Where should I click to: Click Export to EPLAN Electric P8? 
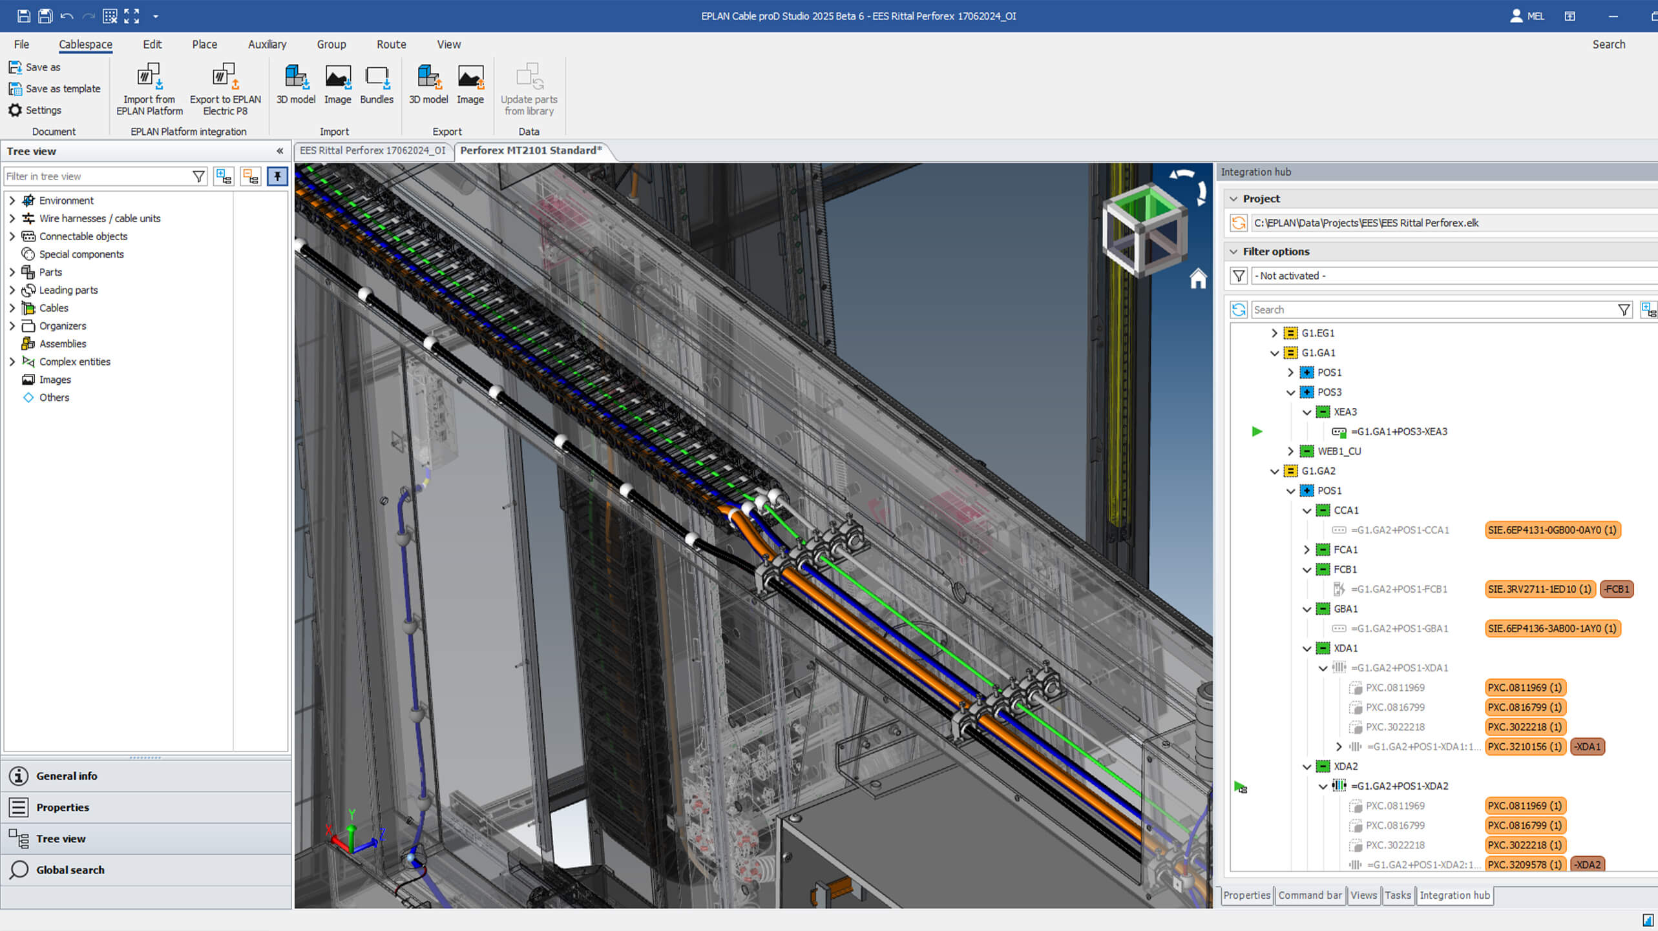coord(224,79)
